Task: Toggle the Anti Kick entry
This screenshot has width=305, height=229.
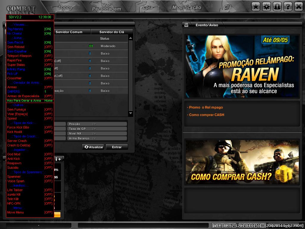Action: click(29, 159)
